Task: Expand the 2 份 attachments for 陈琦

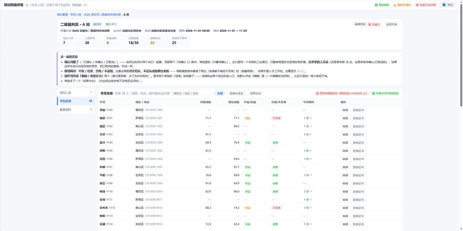Action: click(308, 192)
